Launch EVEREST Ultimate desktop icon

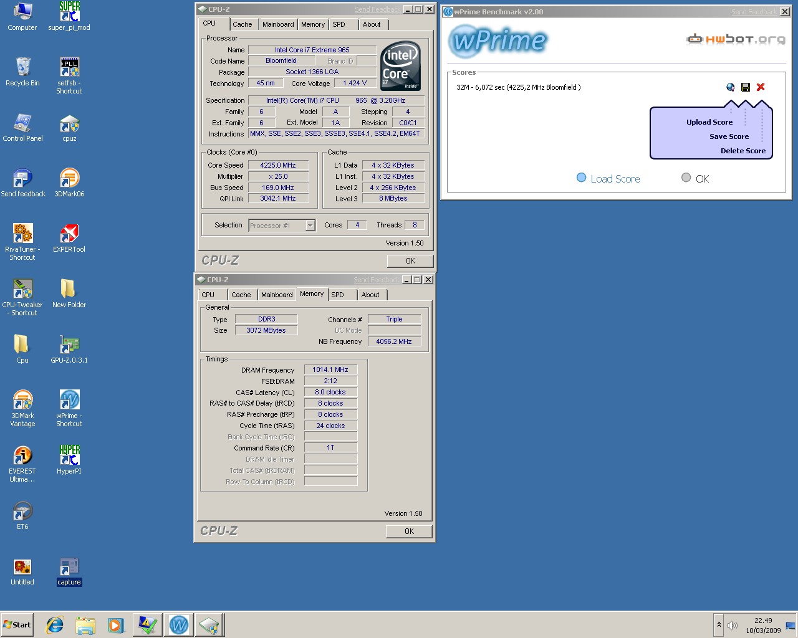point(22,464)
